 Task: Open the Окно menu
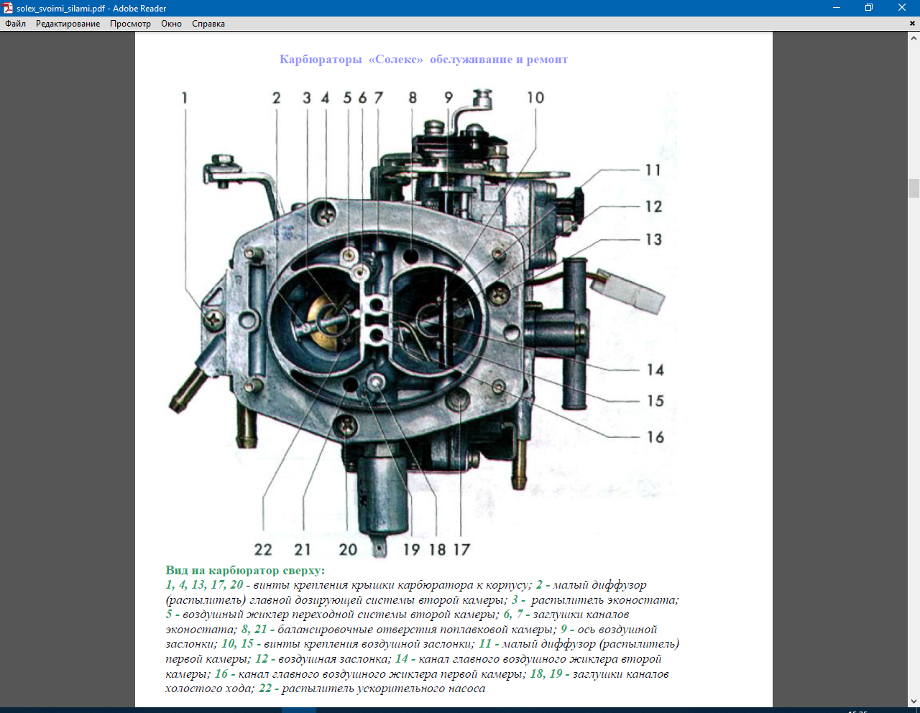[x=171, y=24]
